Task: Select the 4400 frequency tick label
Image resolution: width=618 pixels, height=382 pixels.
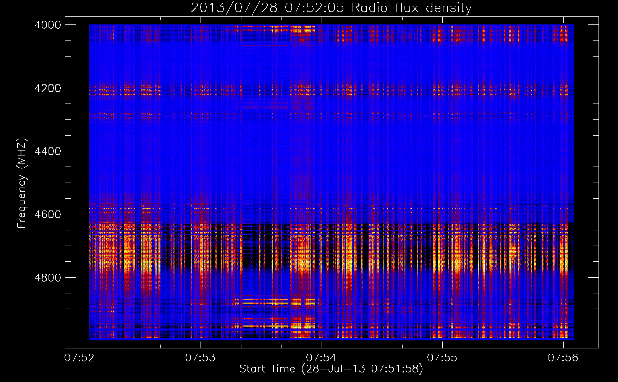Action: (x=48, y=151)
